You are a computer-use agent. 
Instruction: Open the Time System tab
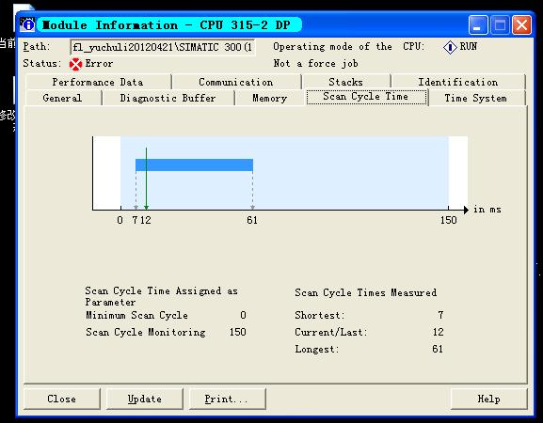[x=476, y=98]
